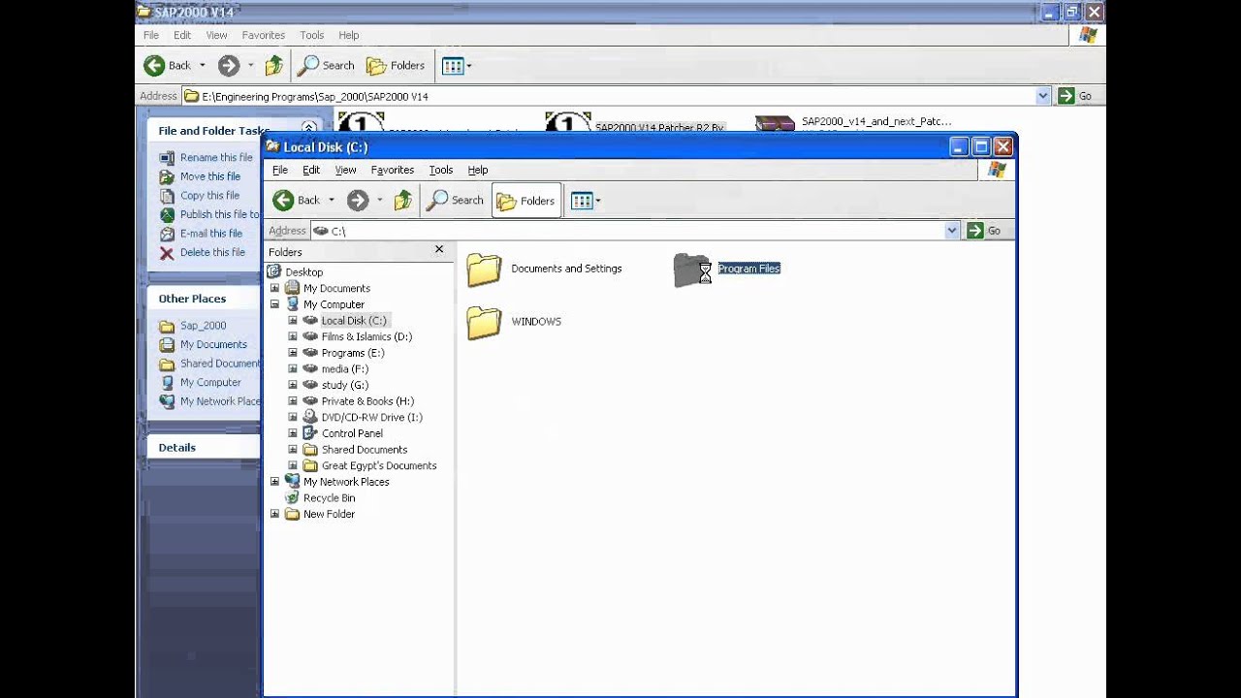The height and width of the screenshot is (698, 1241).
Task: Select Desktop in folder tree
Action: click(303, 272)
